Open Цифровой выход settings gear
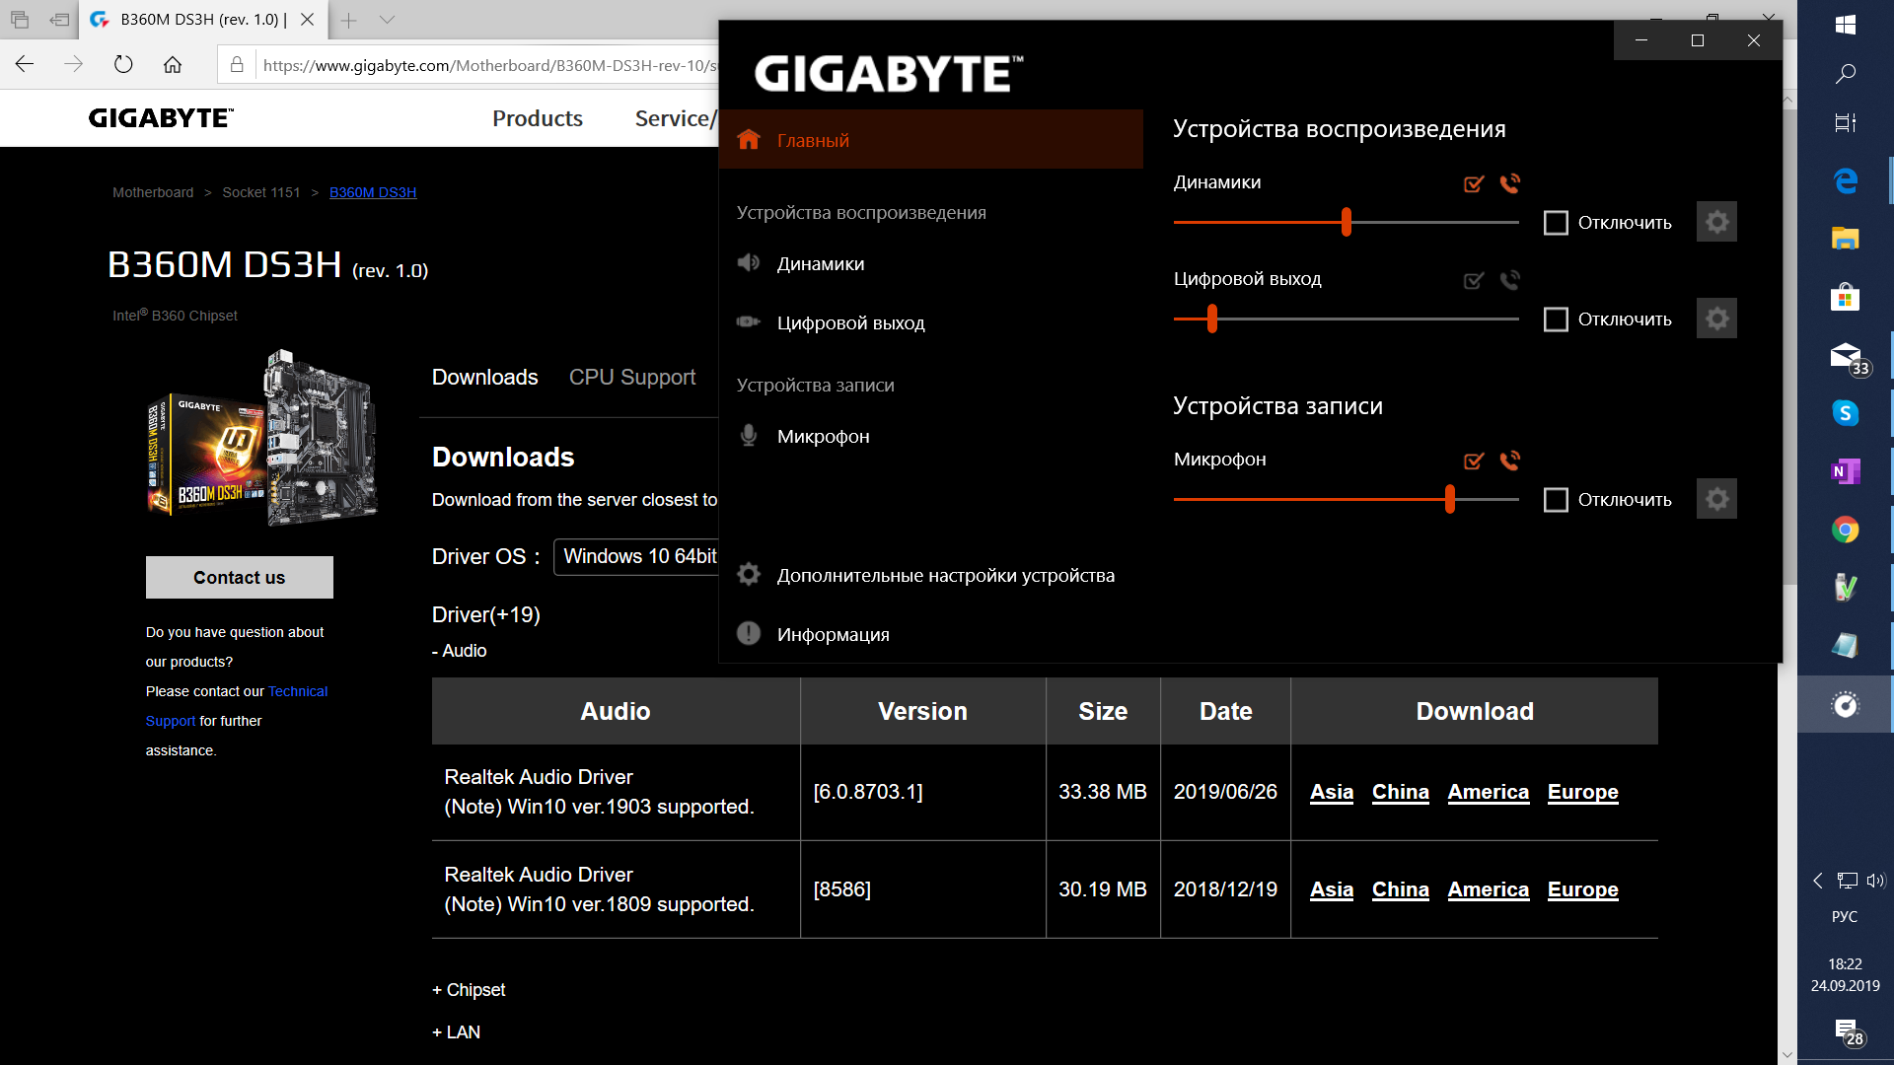This screenshot has width=1894, height=1065. 1716,319
